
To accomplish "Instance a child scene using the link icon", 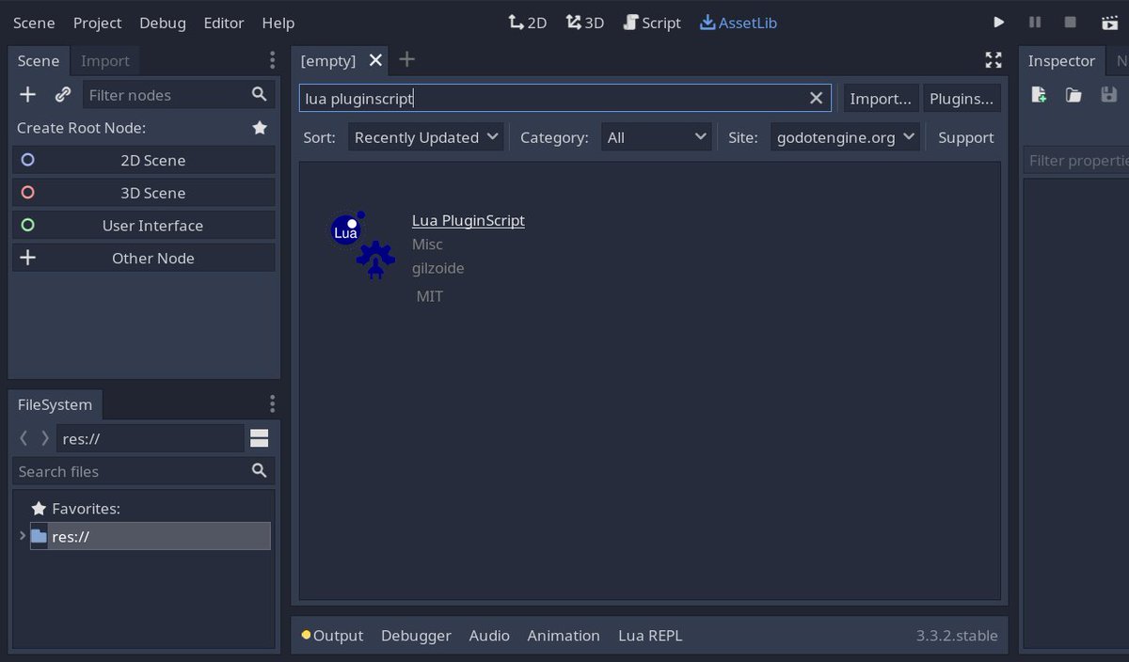I will 62,94.
